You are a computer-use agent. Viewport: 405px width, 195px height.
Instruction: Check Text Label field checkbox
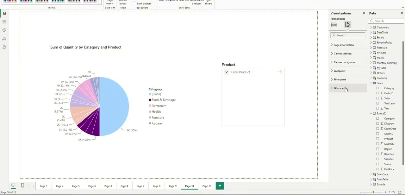click(377, 104)
